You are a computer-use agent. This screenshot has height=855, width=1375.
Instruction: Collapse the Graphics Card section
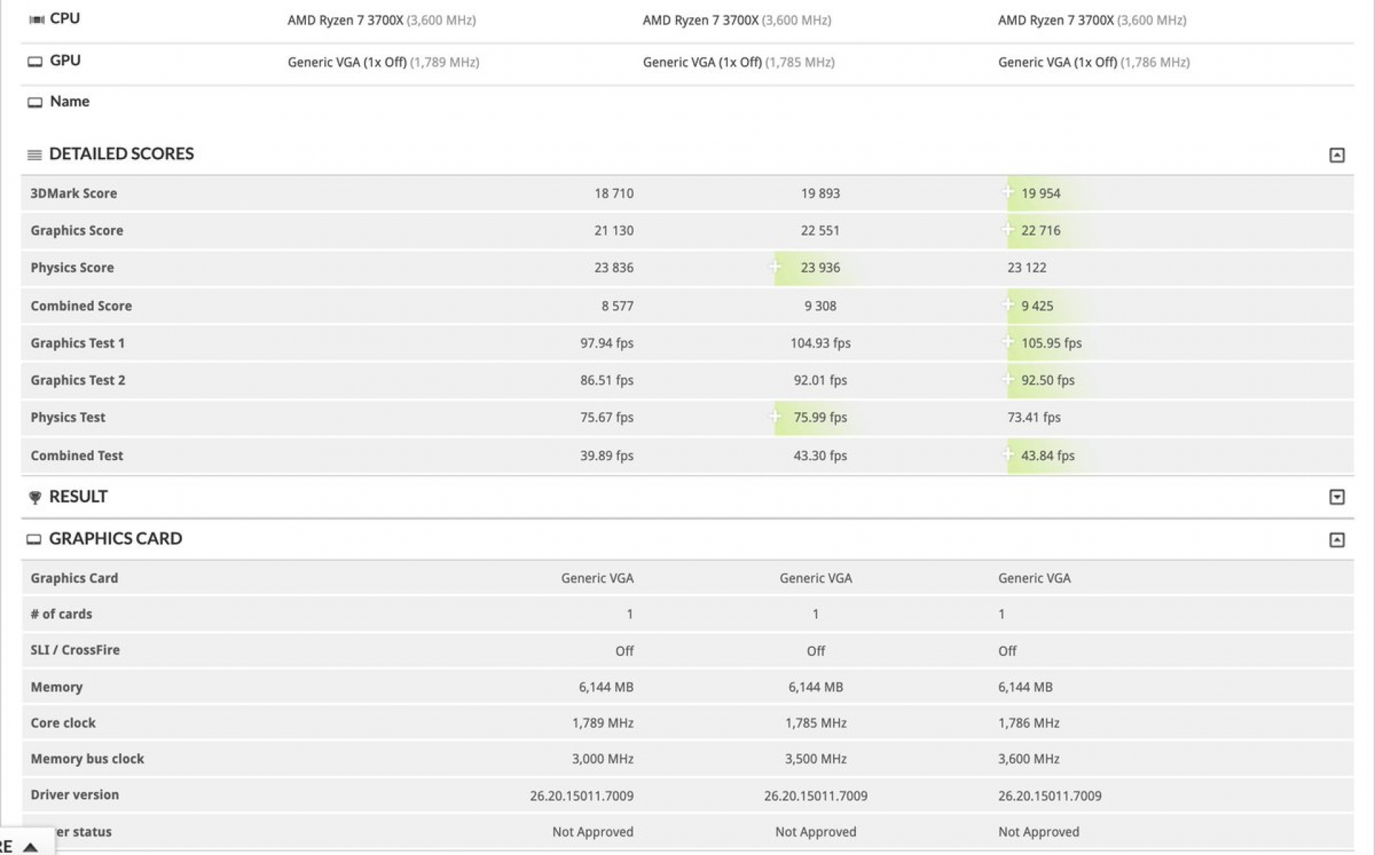(1336, 540)
